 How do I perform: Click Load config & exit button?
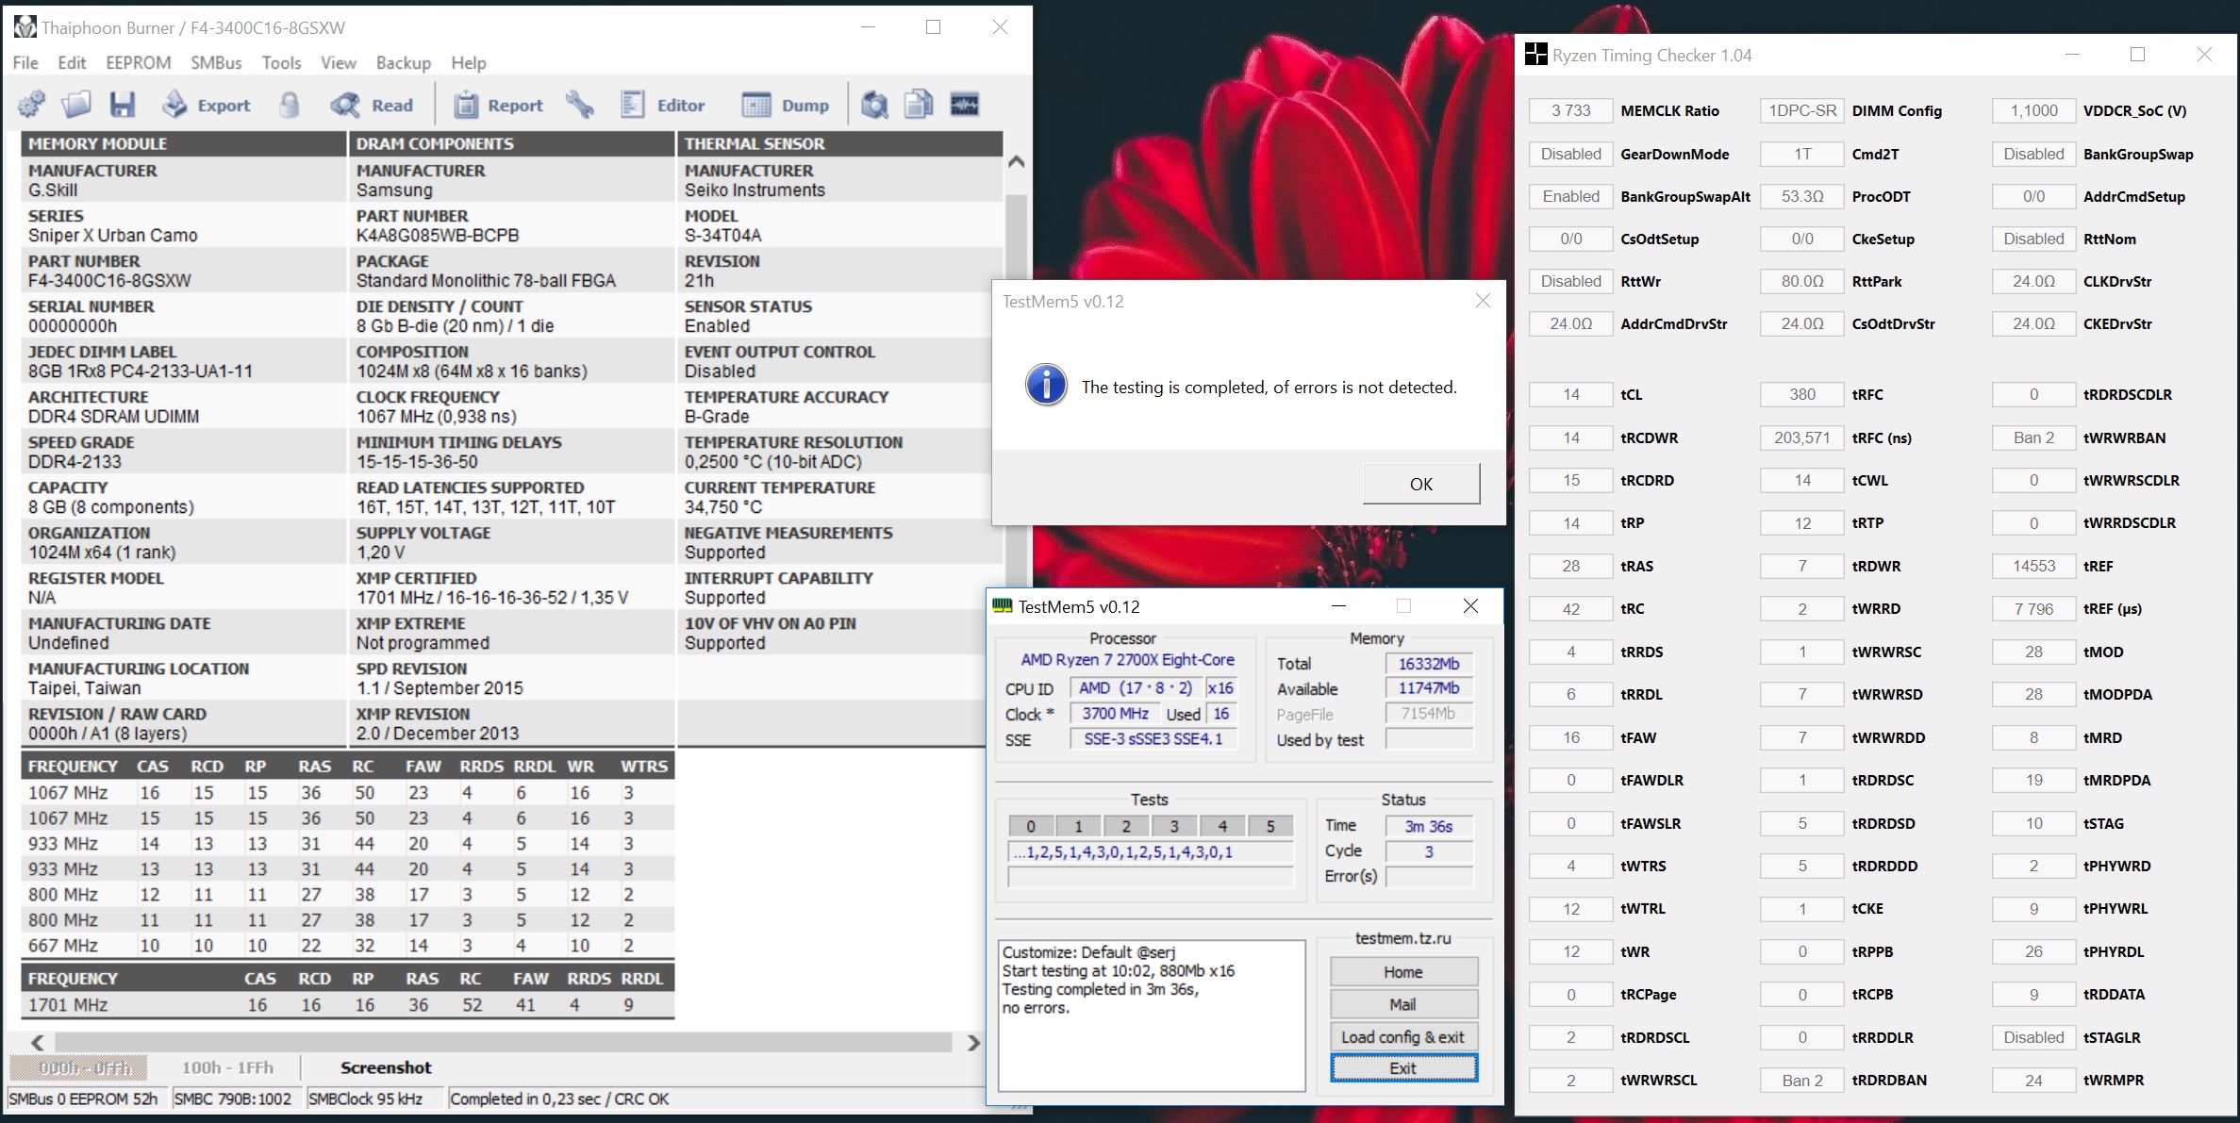[1402, 1036]
